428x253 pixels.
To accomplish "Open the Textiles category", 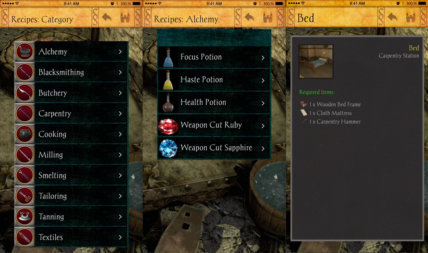I will pos(71,237).
